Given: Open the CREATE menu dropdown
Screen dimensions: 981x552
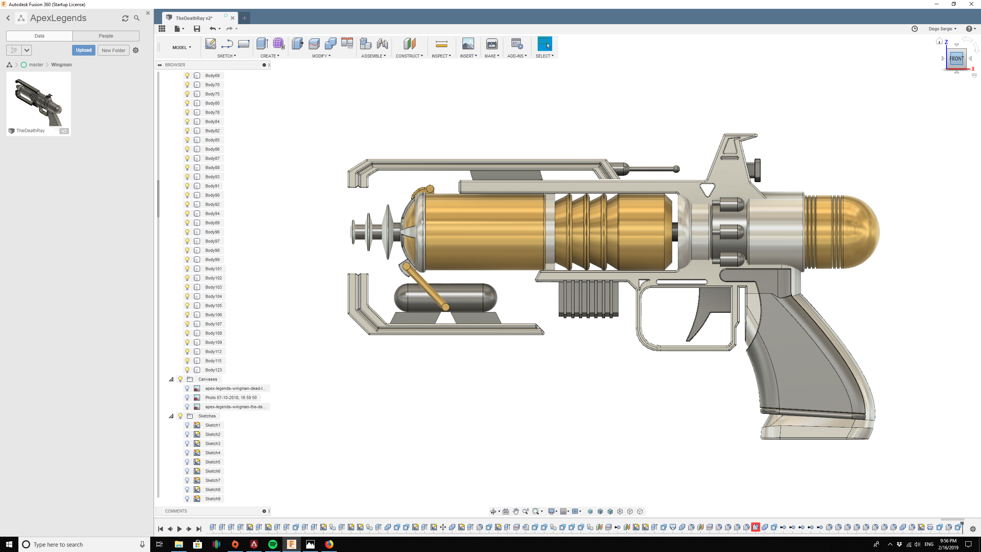Looking at the screenshot, I should 270,56.
